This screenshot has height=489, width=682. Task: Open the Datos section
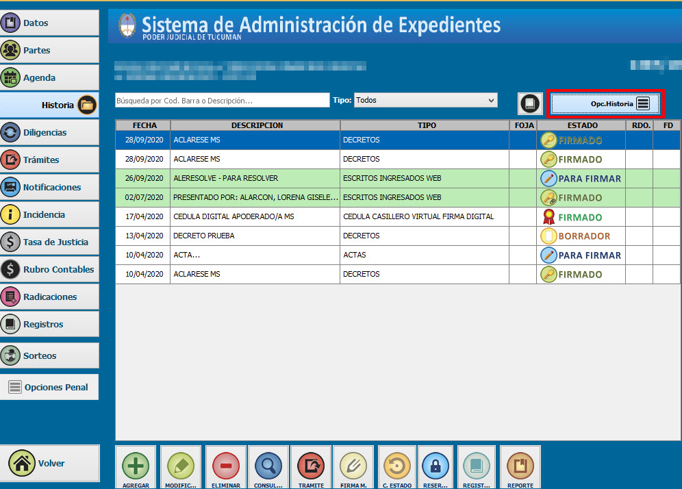[x=49, y=23]
